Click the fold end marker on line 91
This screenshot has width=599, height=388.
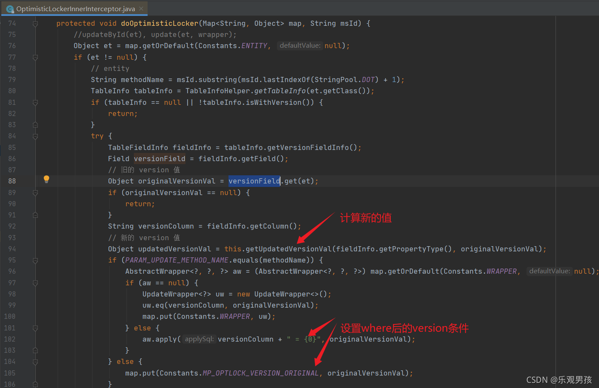(x=35, y=215)
